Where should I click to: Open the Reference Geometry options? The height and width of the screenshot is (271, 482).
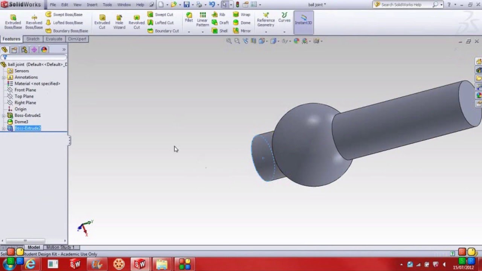tap(266, 21)
